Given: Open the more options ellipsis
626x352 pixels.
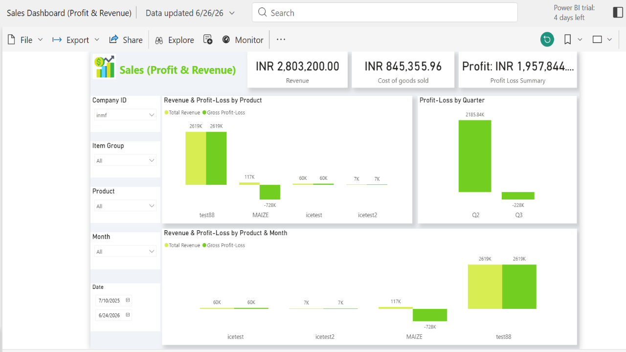Looking at the screenshot, I should click(281, 40).
